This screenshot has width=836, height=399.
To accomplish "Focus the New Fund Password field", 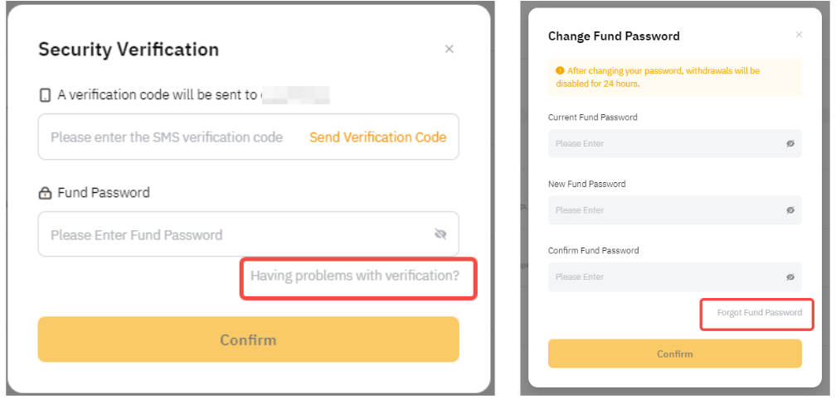I will 663,210.
